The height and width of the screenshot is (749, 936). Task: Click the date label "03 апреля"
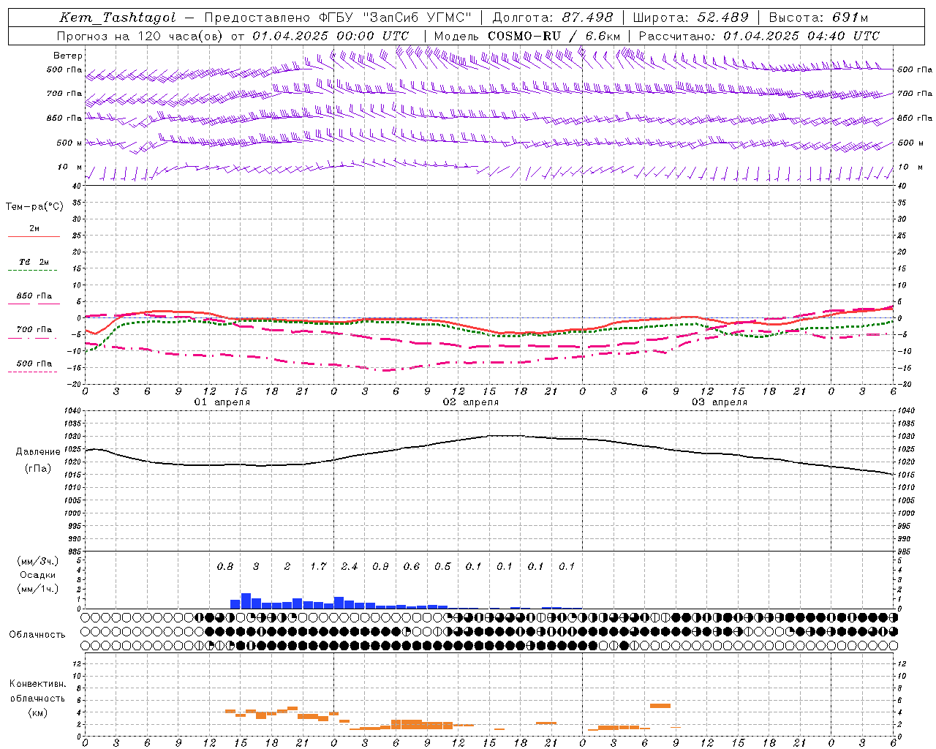click(720, 402)
